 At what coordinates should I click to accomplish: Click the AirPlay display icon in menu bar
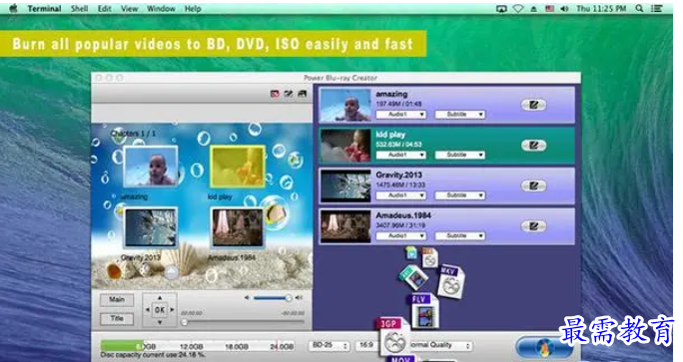(502, 8)
